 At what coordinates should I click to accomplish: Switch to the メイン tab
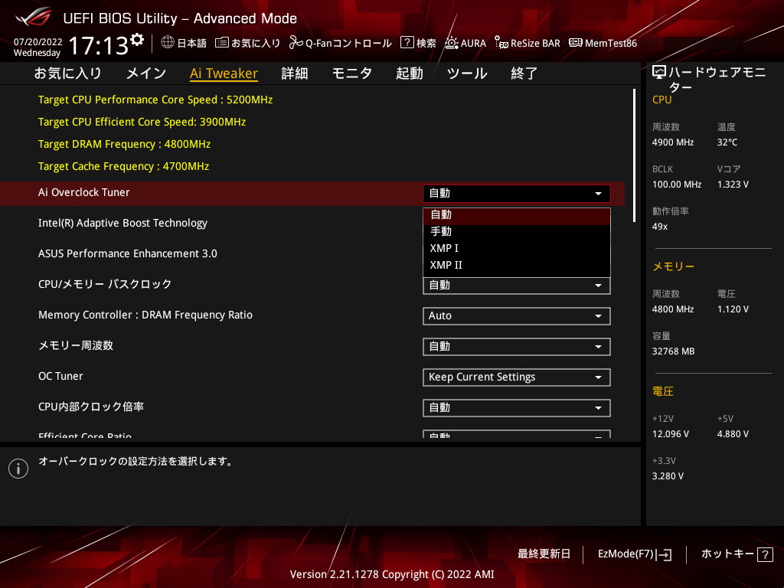point(146,73)
